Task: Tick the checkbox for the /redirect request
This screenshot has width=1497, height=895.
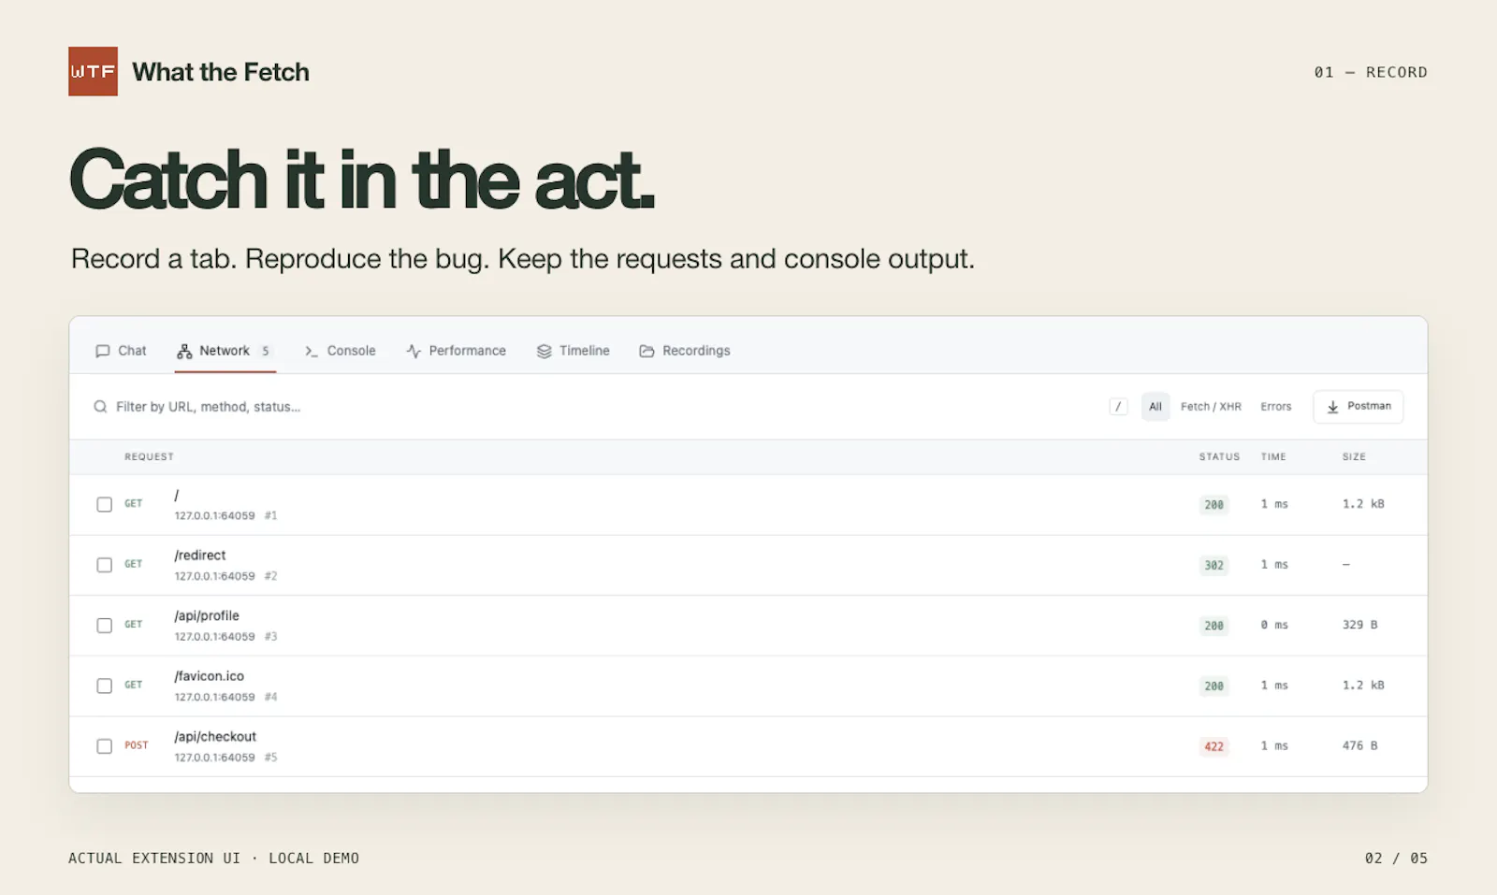Action: [104, 565]
